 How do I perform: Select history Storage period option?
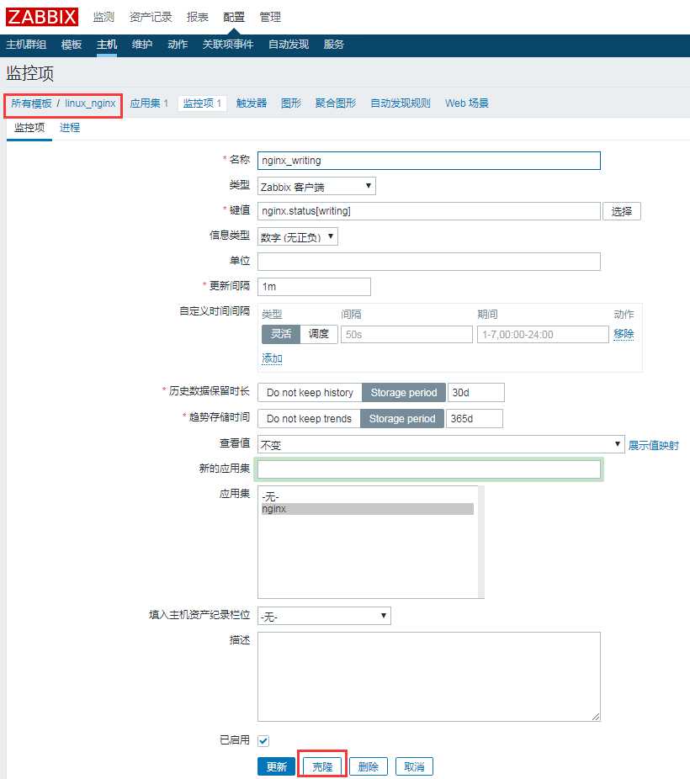[x=404, y=393]
